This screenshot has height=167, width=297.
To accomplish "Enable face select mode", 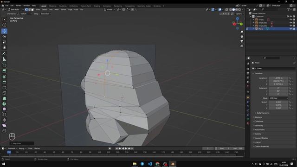I will click(x=32, y=9).
